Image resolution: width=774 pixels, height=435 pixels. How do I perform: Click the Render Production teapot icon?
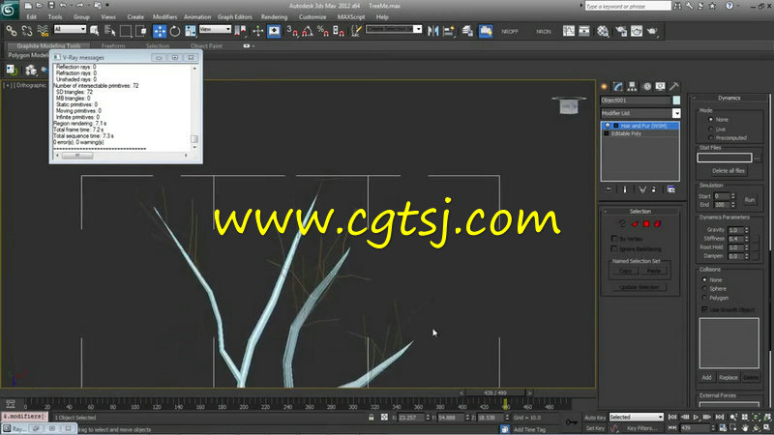[652, 31]
